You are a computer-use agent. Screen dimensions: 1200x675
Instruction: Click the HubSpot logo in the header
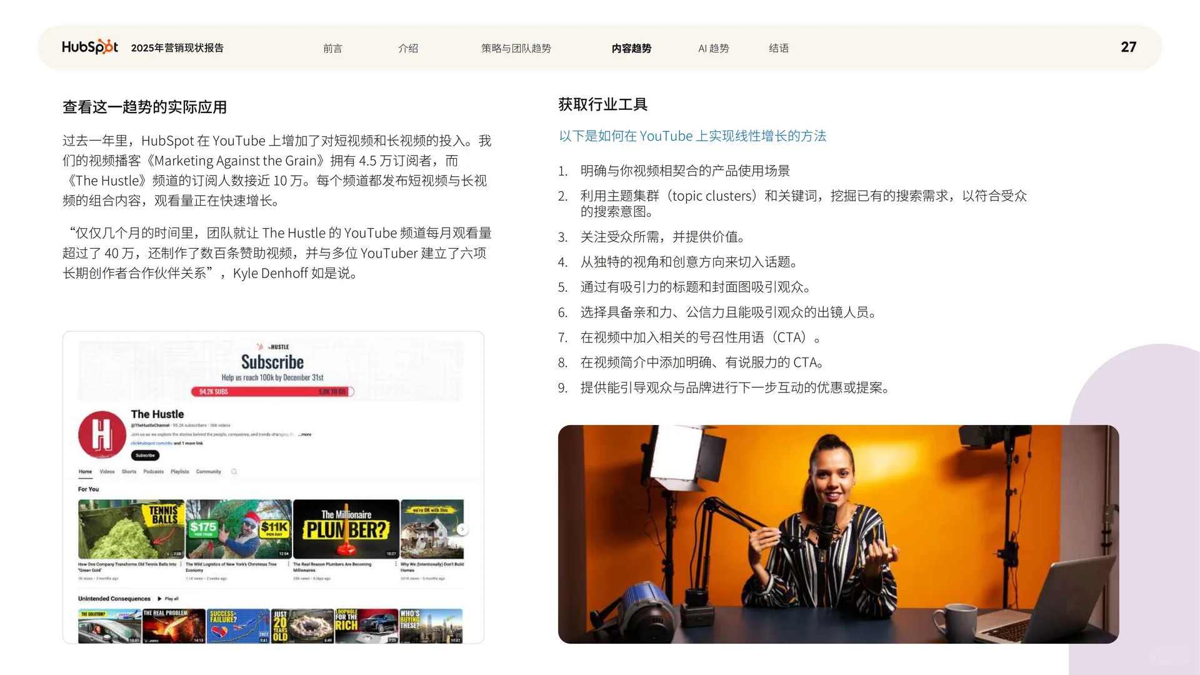89,46
